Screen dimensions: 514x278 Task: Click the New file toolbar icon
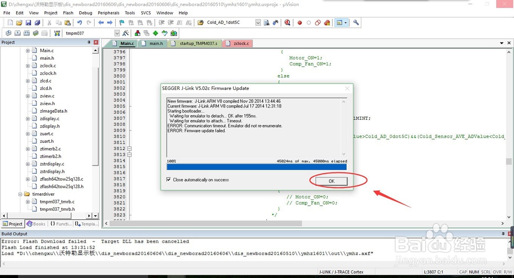(x=10, y=23)
